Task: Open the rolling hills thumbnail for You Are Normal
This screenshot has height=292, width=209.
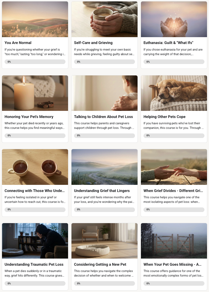Action: pos(35,19)
